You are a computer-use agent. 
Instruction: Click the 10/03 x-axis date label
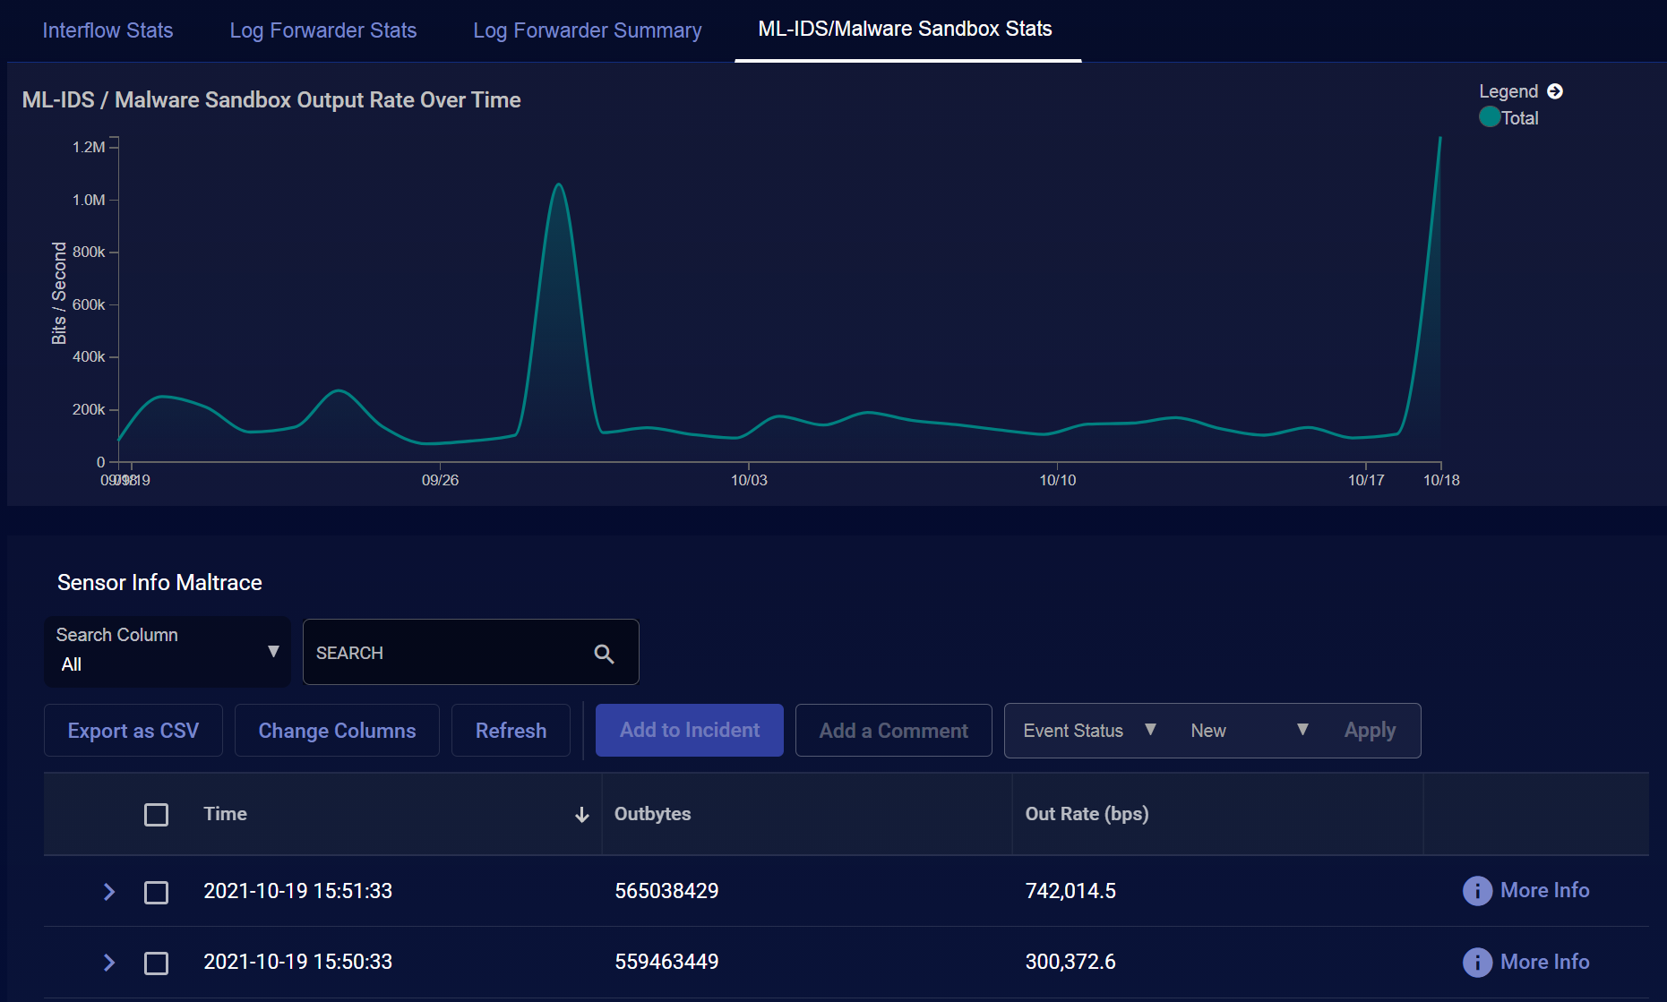tap(749, 481)
